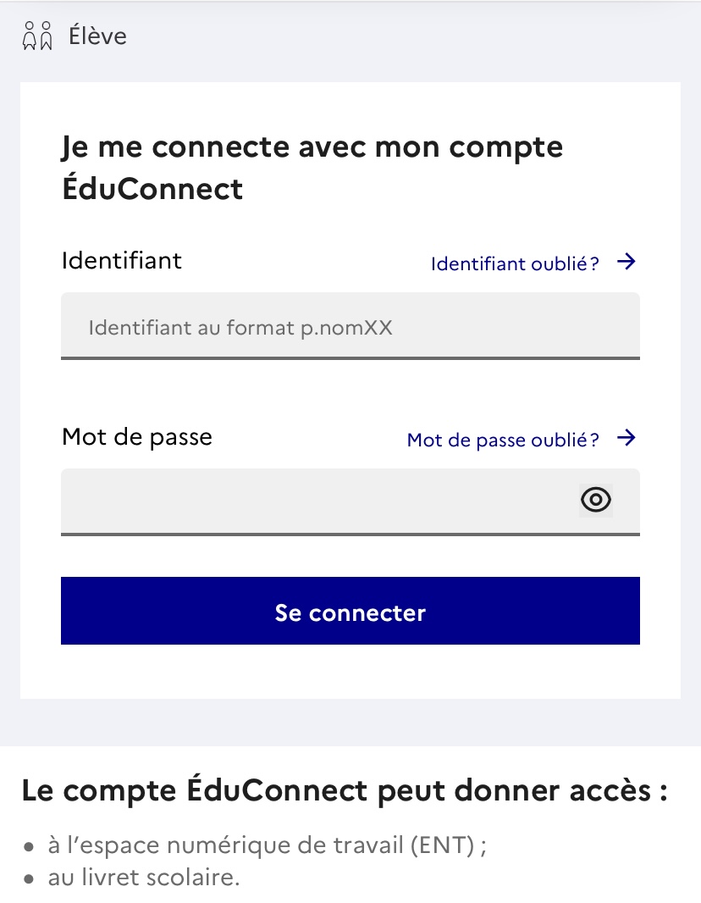The image size is (701, 903).
Task: Click the Élève student profile icon
Action: point(37,36)
